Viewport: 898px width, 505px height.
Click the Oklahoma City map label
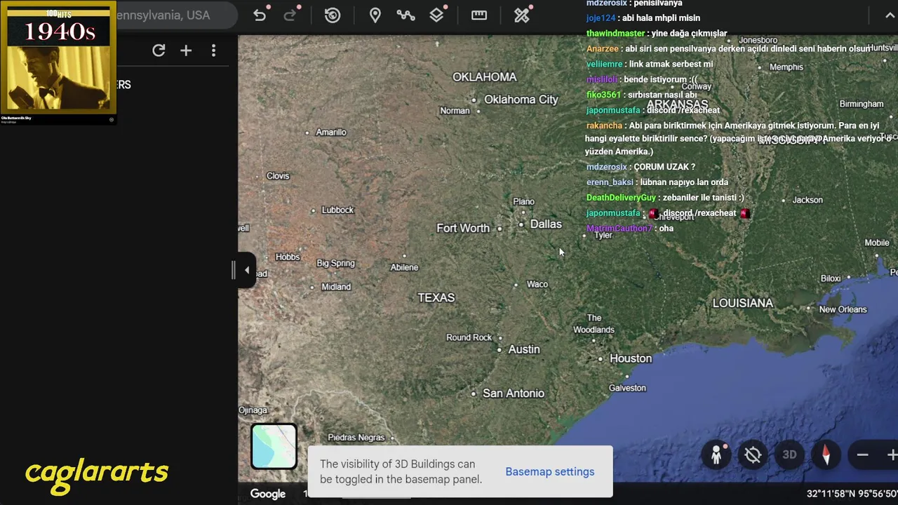(521, 100)
